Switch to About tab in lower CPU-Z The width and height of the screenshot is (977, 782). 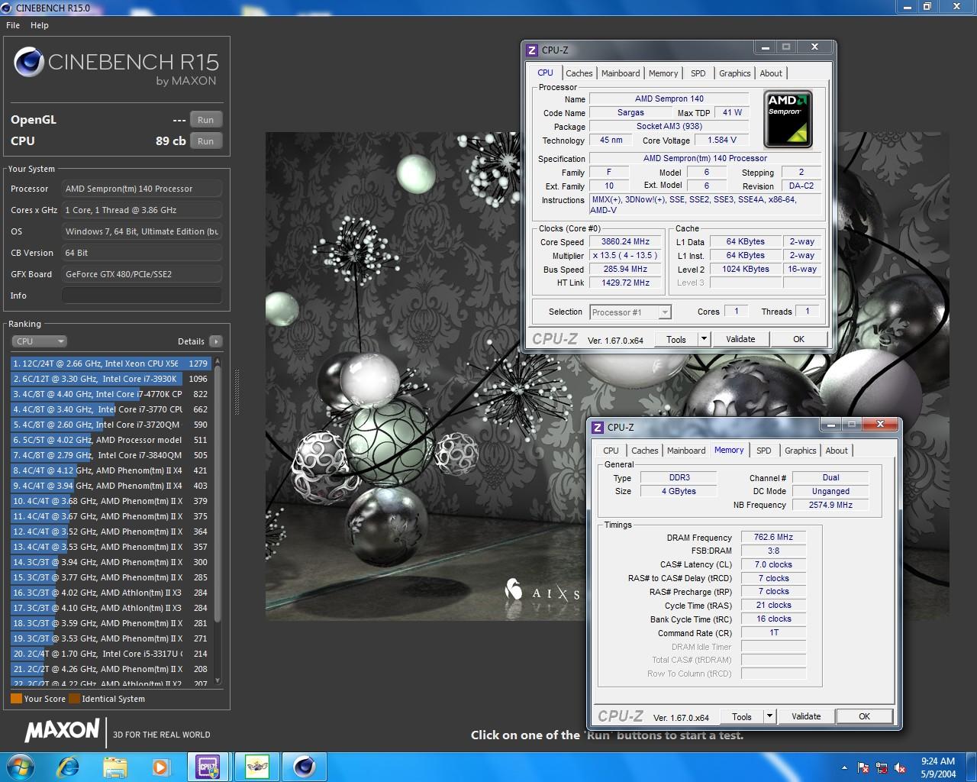[x=837, y=451]
